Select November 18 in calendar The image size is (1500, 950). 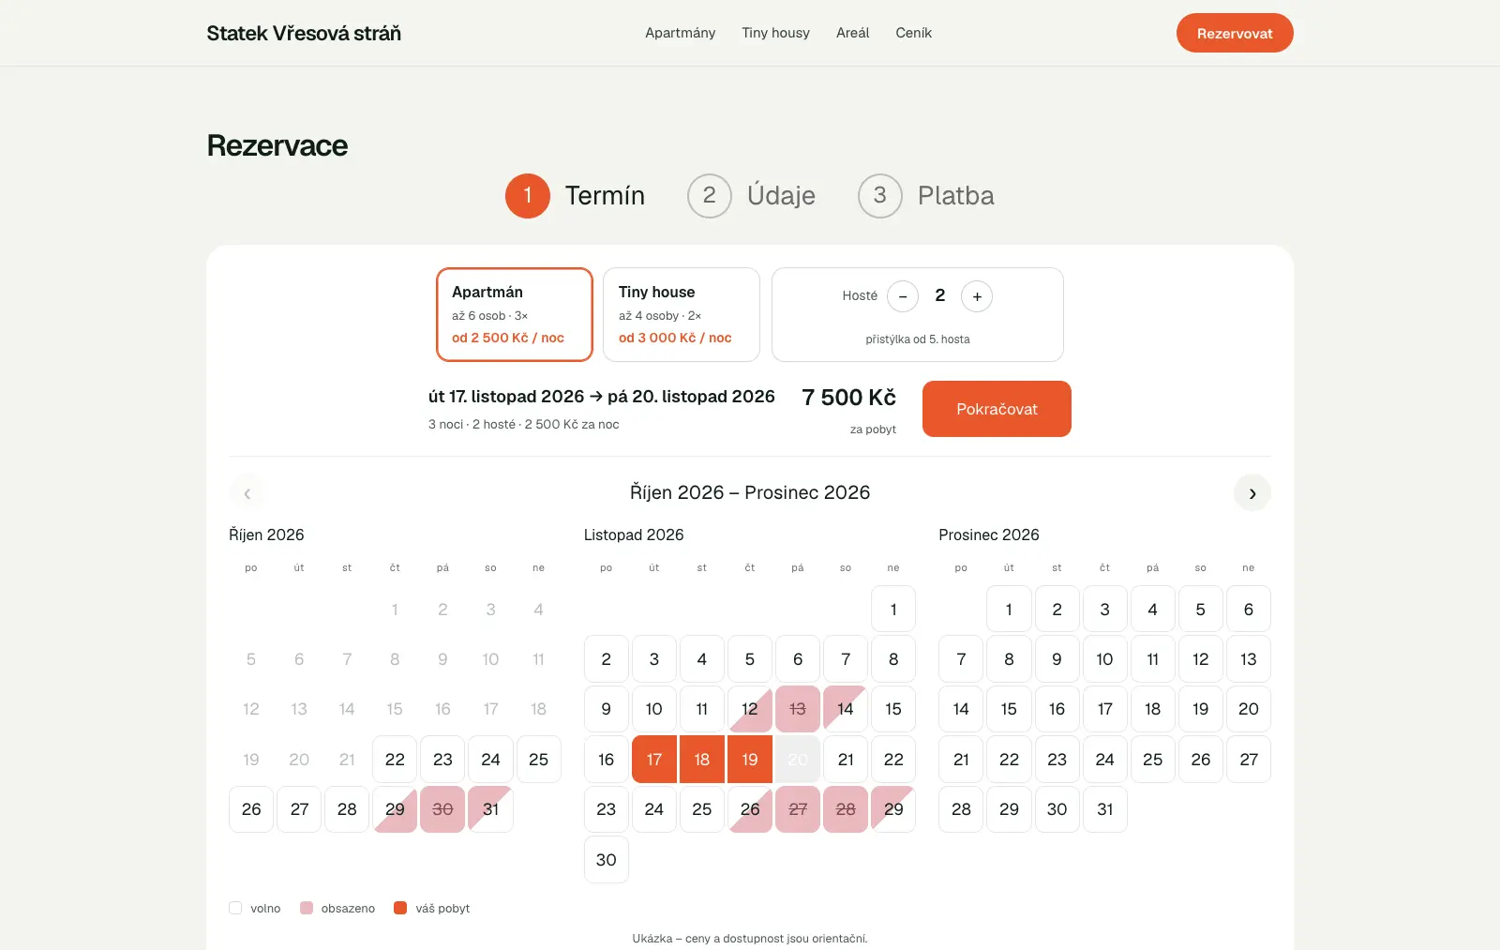(702, 760)
